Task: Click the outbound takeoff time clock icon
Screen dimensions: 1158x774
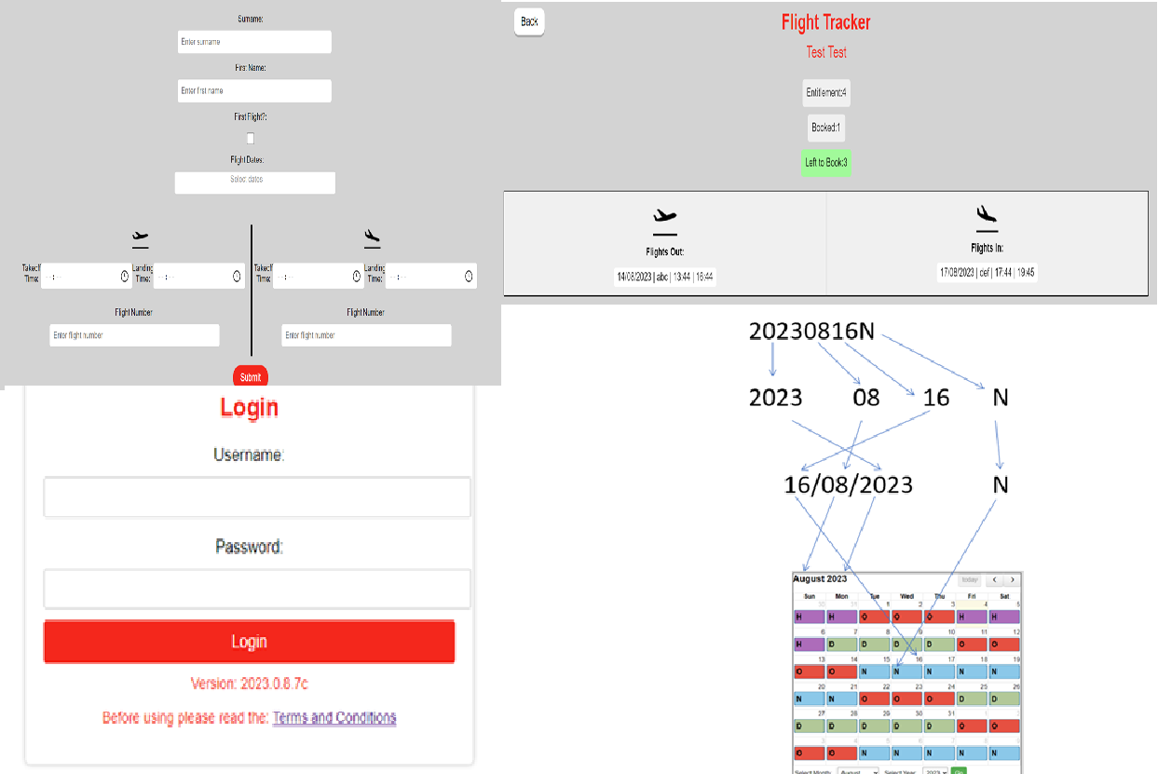Action: pyautogui.click(x=124, y=276)
